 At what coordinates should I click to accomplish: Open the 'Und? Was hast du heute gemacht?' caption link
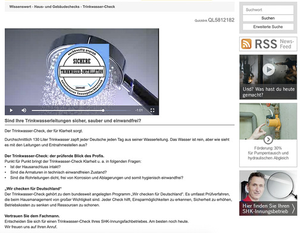point(268,92)
